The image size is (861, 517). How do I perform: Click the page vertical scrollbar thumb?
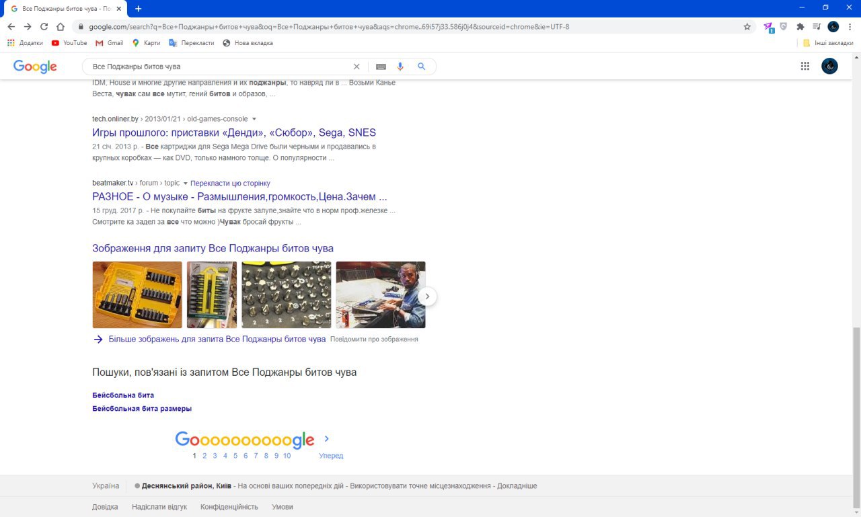(x=856, y=416)
